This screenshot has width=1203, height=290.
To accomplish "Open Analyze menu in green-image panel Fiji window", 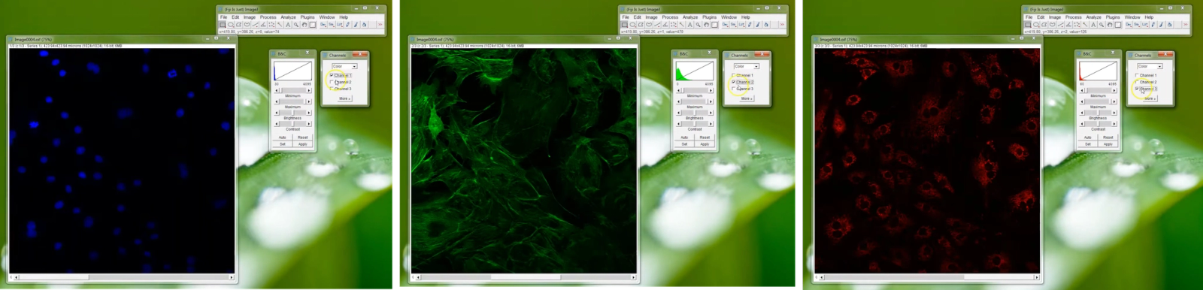I will pyautogui.click(x=691, y=17).
